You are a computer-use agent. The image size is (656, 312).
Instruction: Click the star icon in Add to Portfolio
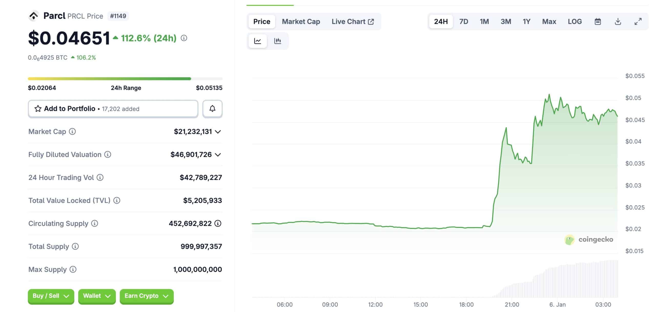click(38, 109)
